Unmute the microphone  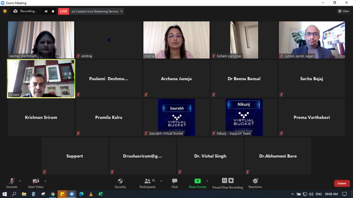pyautogui.click(x=12, y=183)
